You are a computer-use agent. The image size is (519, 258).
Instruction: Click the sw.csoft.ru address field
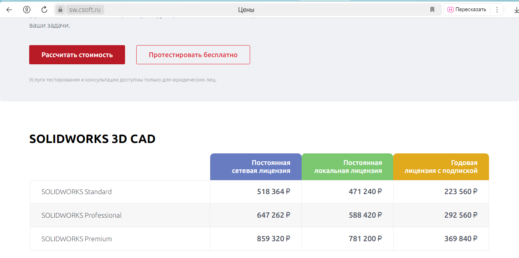(85, 10)
